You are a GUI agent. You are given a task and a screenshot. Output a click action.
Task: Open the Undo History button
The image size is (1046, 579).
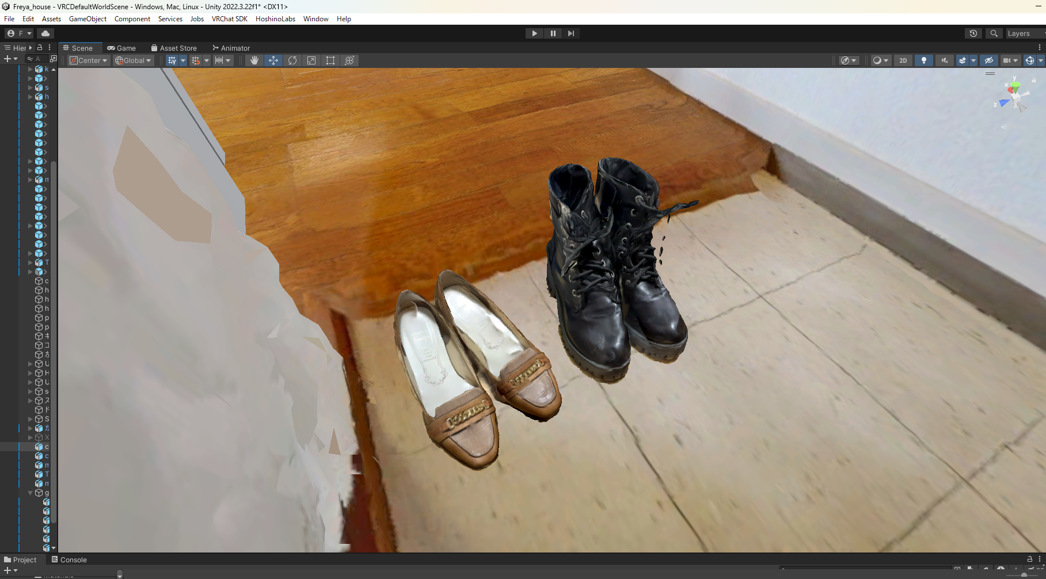(x=973, y=33)
